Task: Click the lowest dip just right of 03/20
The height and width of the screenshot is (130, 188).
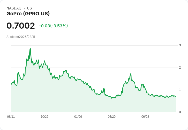Action: 112,98
